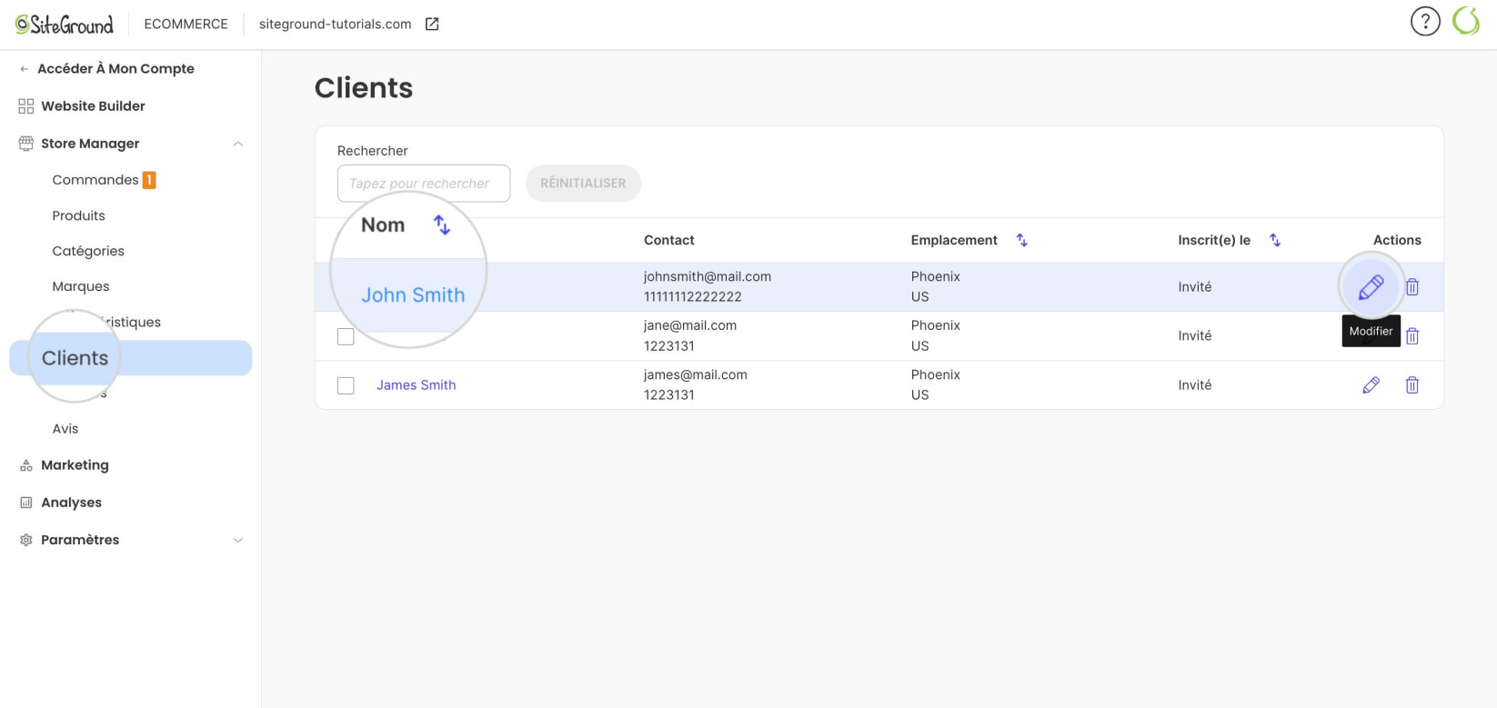Click the Marketing sidebar icon

coord(26,465)
